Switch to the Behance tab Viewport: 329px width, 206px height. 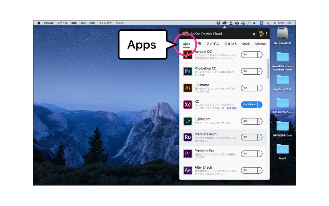coord(260,44)
